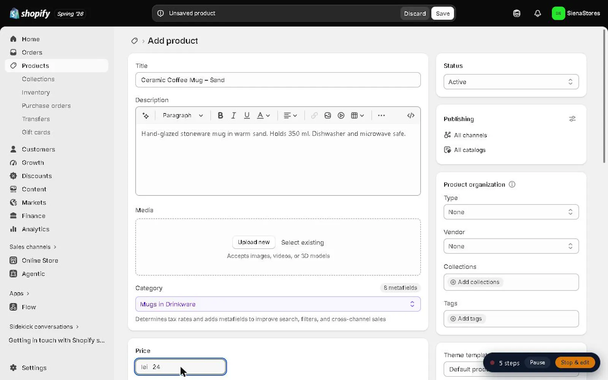Click the insert image icon

coord(328,116)
